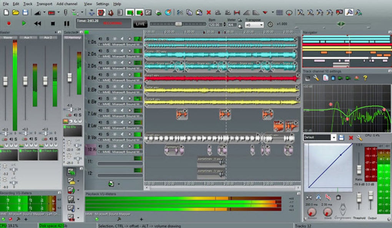Open the Add channel menu
392x228 pixels.
click(67, 4)
